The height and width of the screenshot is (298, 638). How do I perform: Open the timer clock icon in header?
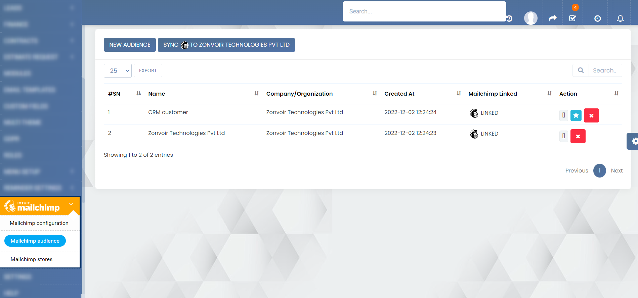597,18
